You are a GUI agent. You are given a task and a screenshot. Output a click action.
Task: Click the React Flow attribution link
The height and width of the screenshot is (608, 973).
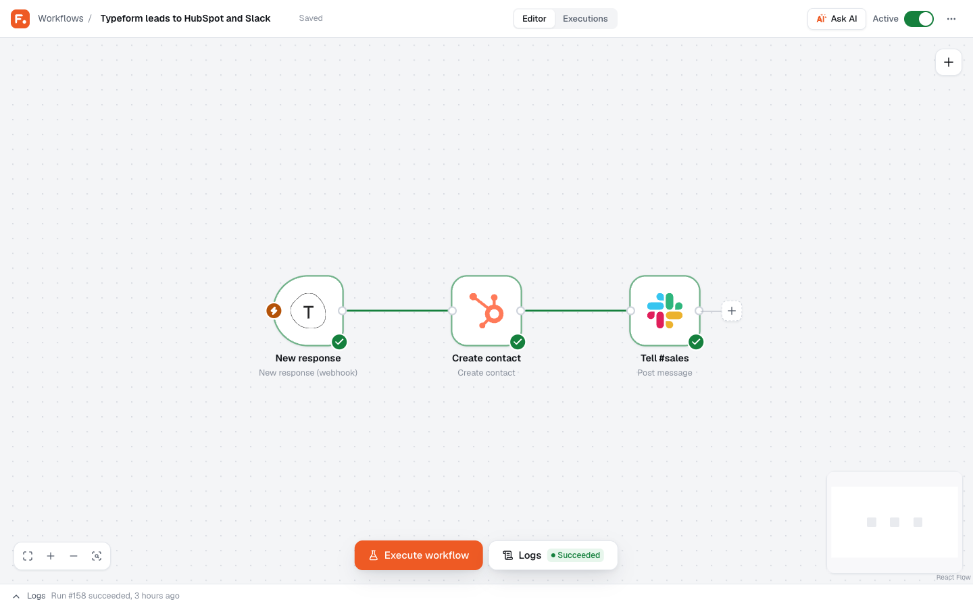[x=953, y=578]
